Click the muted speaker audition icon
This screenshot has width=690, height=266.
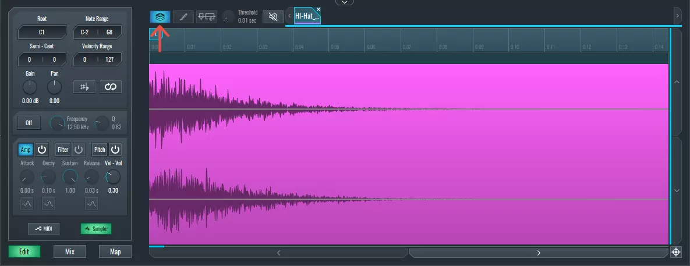tap(273, 17)
